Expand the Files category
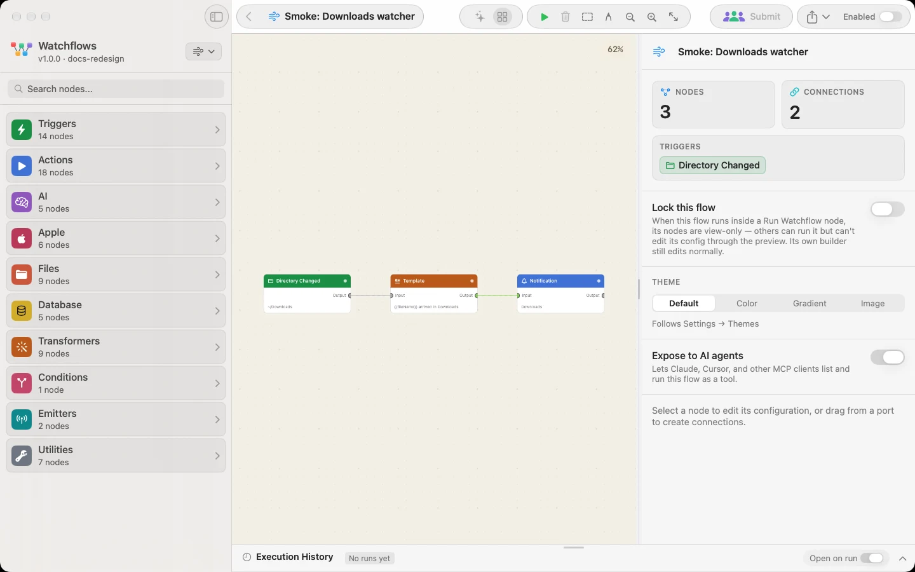This screenshot has height=572, width=915. click(x=116, y=275)
